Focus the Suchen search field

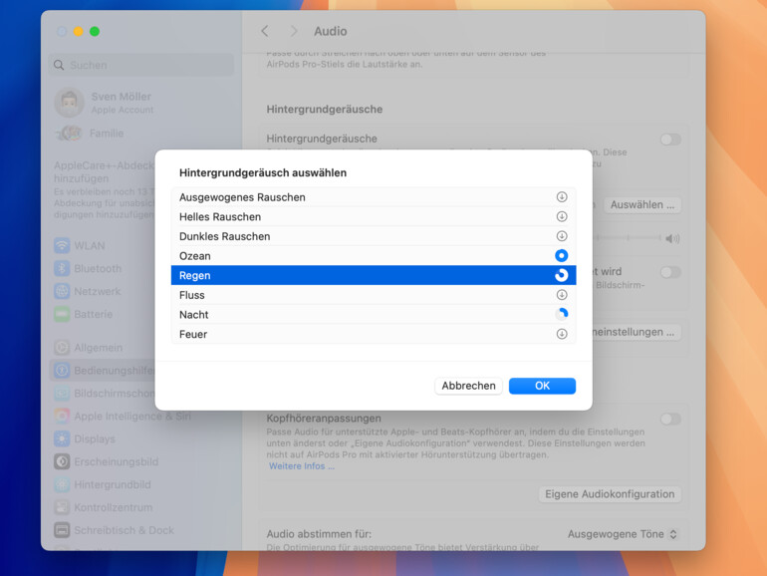pyautogui.click(x=141, y=65)
